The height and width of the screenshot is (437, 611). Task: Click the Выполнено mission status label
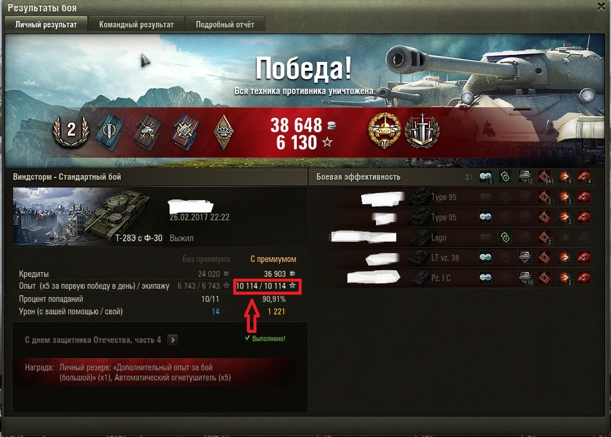(265, 338)
